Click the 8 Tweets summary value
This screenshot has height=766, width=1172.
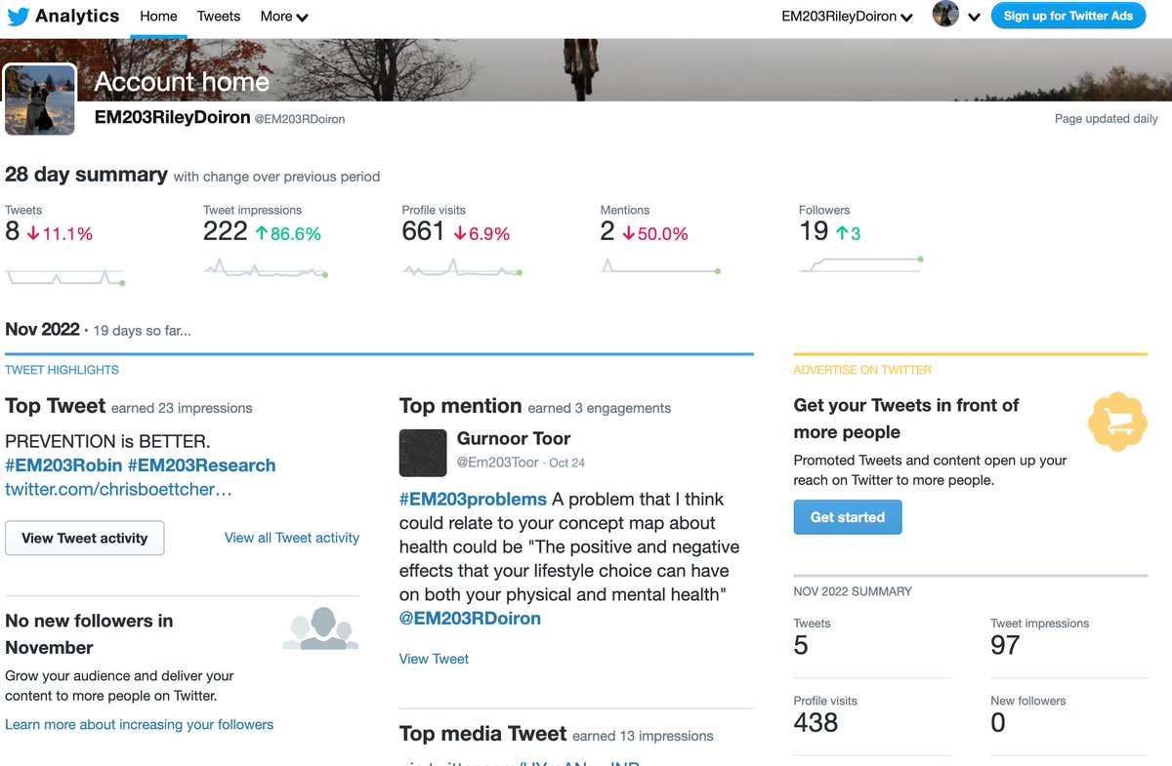12,232
